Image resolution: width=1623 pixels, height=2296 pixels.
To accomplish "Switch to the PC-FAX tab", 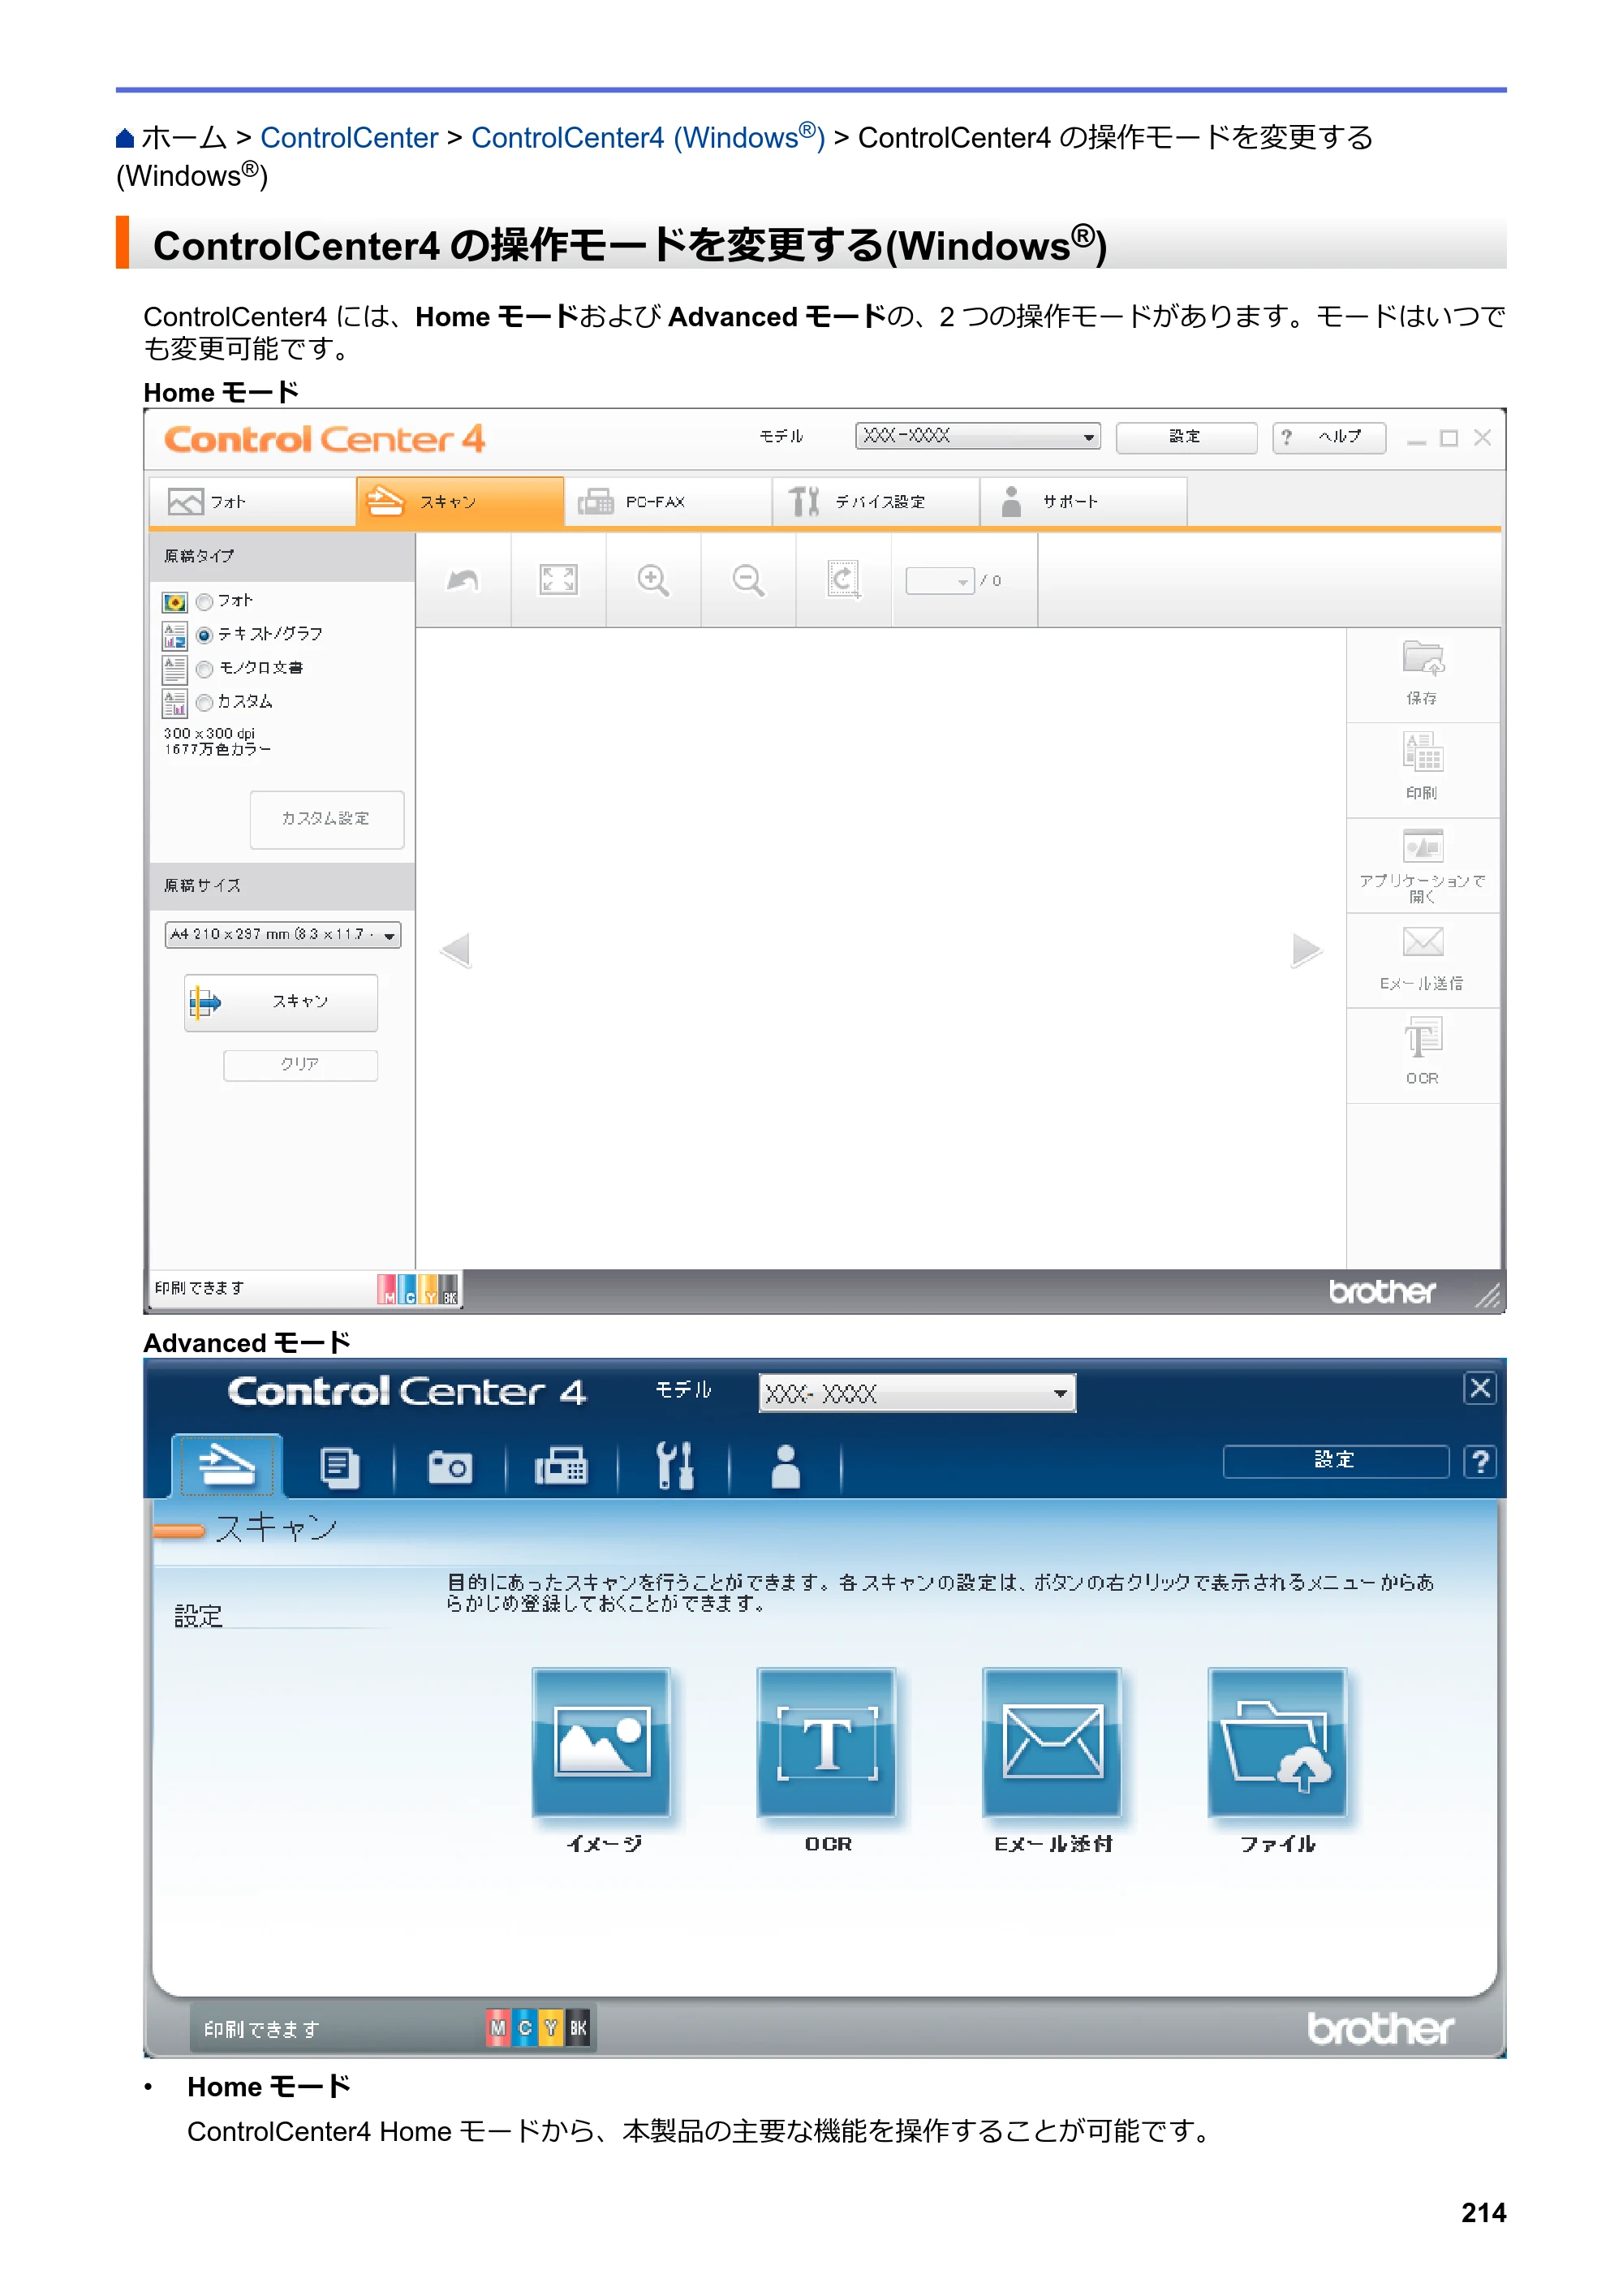I will (668, 501).
